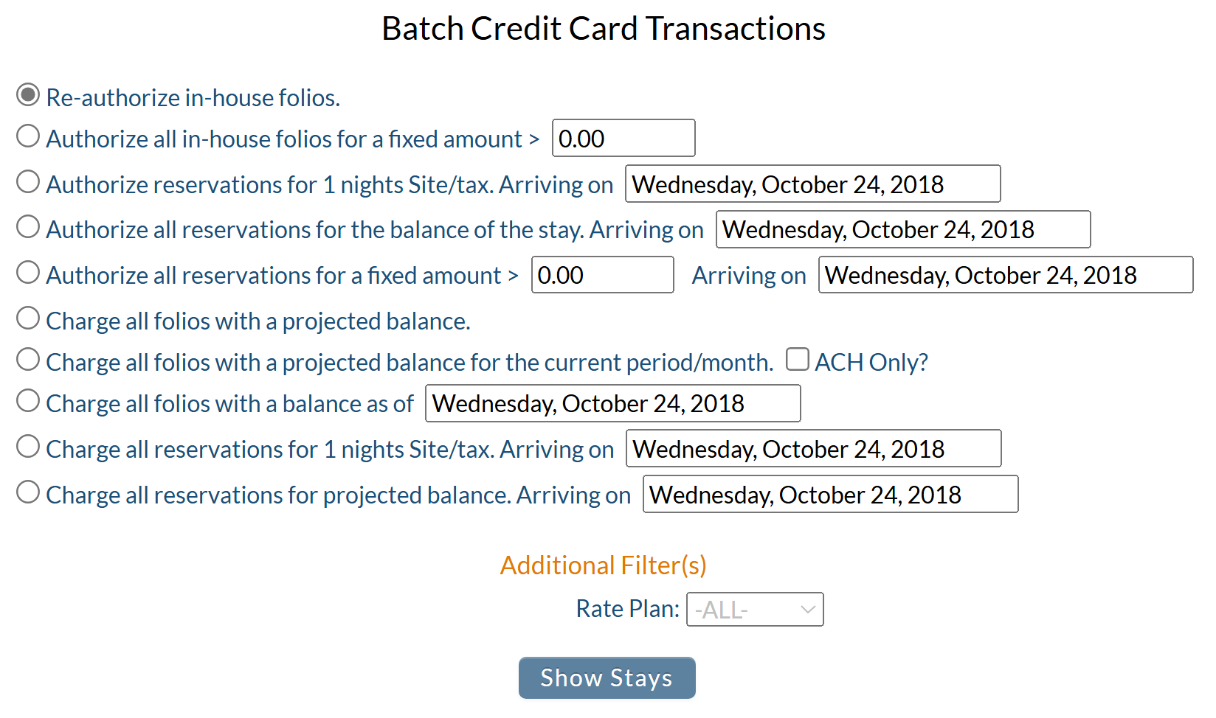1216x718 pixels.
Task: Click the Show Stays button
Action: 607,677
